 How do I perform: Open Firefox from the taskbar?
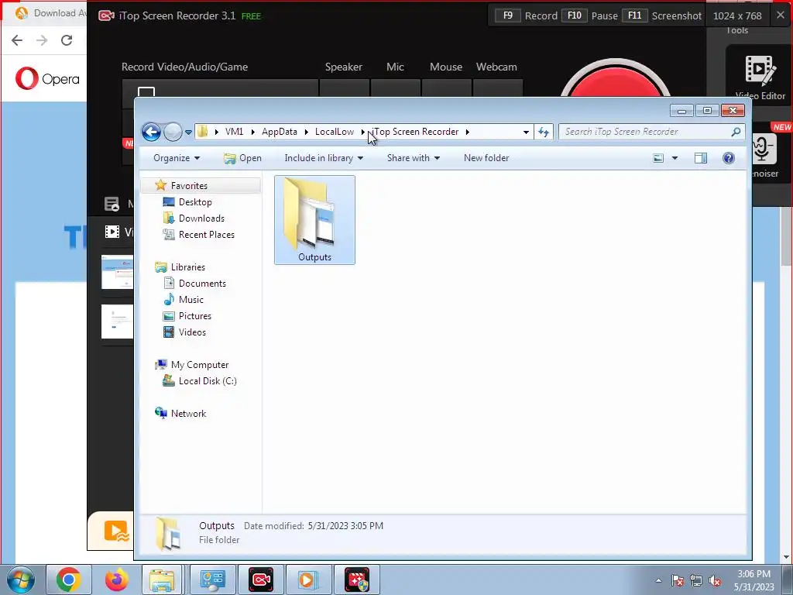tap(116, 580)
